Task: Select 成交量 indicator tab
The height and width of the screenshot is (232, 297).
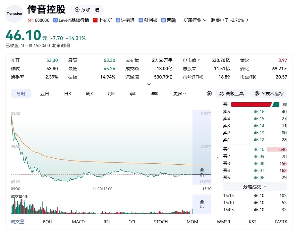Action: click(x=18, y=222)
